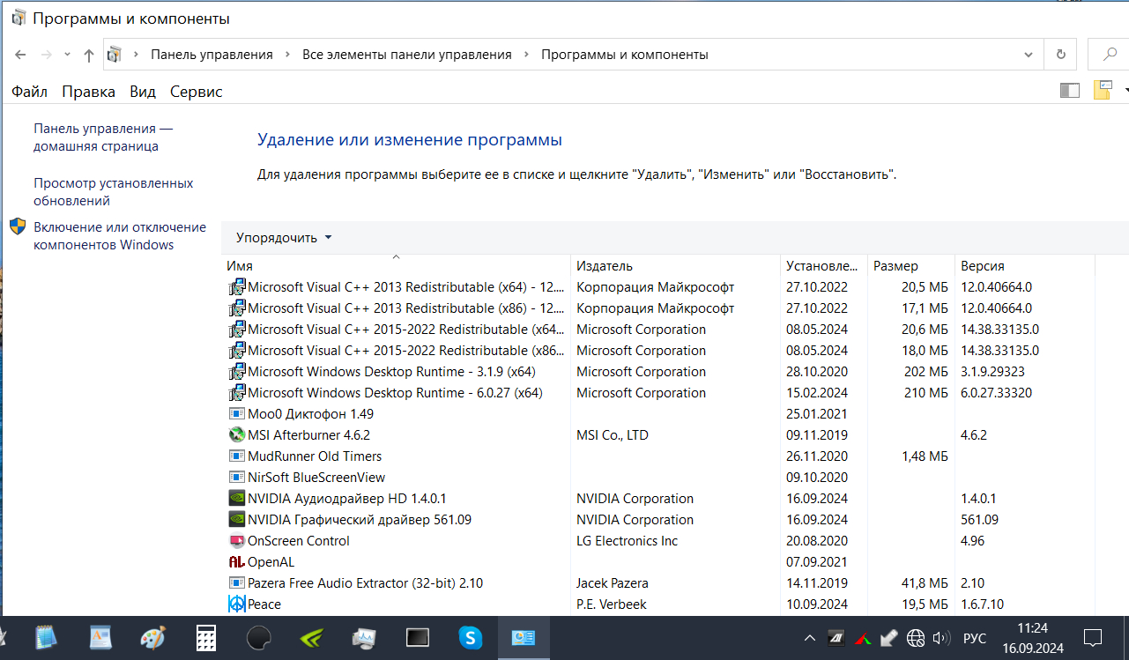
Task: Show hidden tray icons chevron
Action: (810, 638)
